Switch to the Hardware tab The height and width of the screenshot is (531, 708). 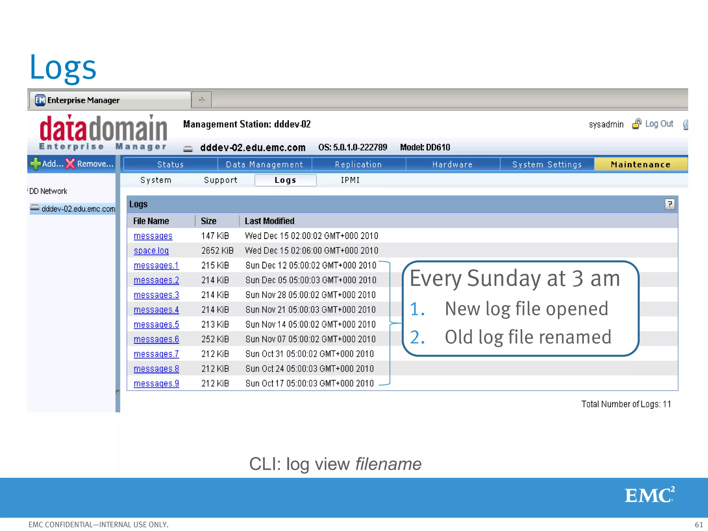point(453,165)
